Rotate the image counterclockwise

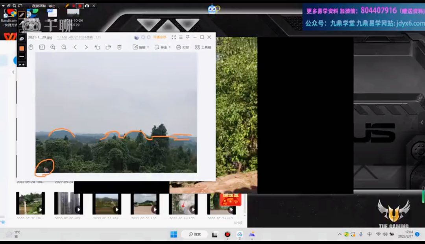(97, 47)
